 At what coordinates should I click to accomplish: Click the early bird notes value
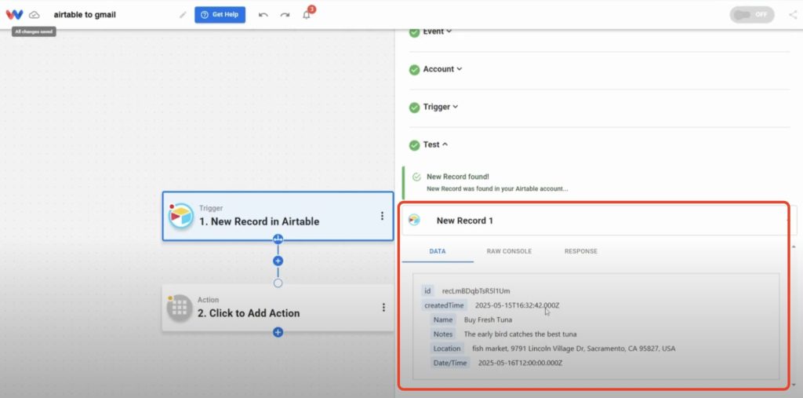(521, 334)
